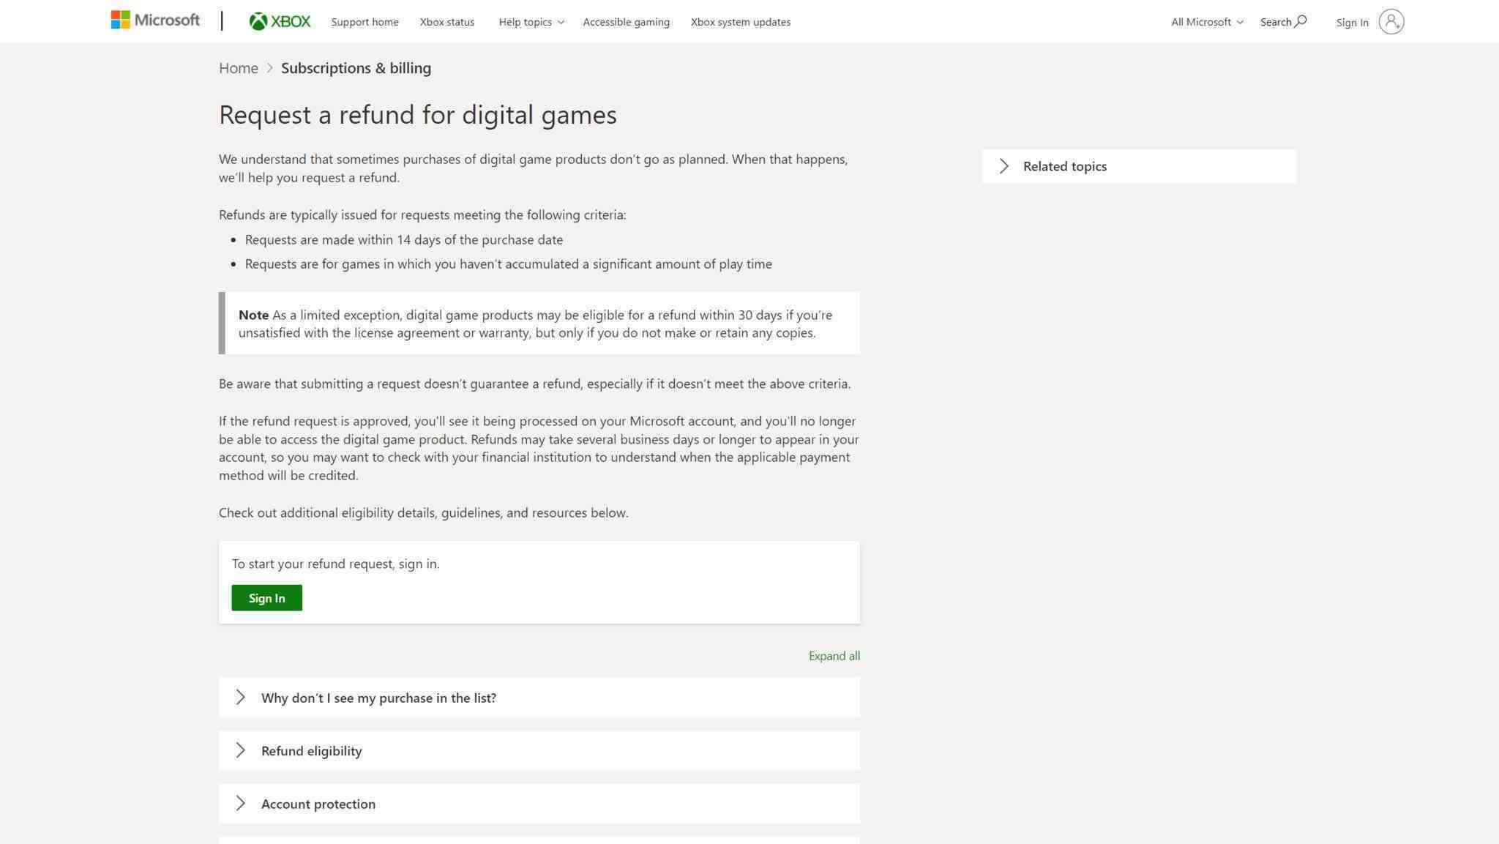Click the account avatar icon
Image resolution: width=1499 pixels, height=844 pixels.
1391,21
